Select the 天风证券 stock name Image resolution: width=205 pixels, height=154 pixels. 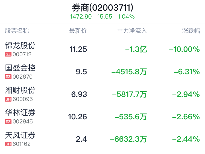(x=20, y=135)
